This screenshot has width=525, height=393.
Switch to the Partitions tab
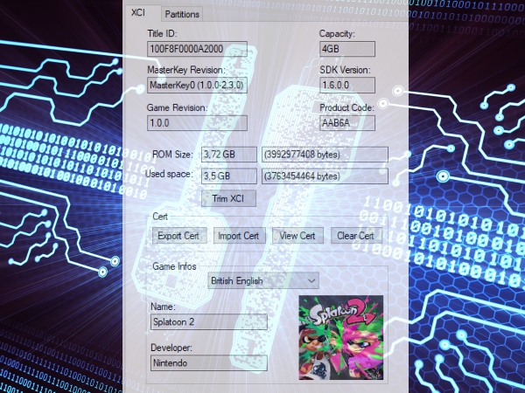coord(182,14)
